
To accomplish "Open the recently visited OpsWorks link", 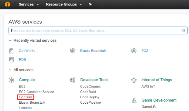I will coord(27,51).
